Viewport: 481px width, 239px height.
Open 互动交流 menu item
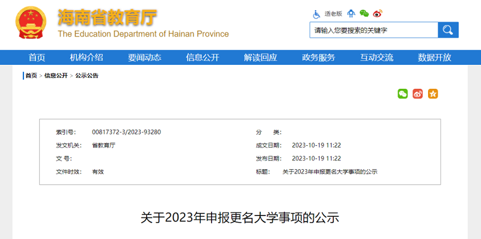click(x=376, y=57)
